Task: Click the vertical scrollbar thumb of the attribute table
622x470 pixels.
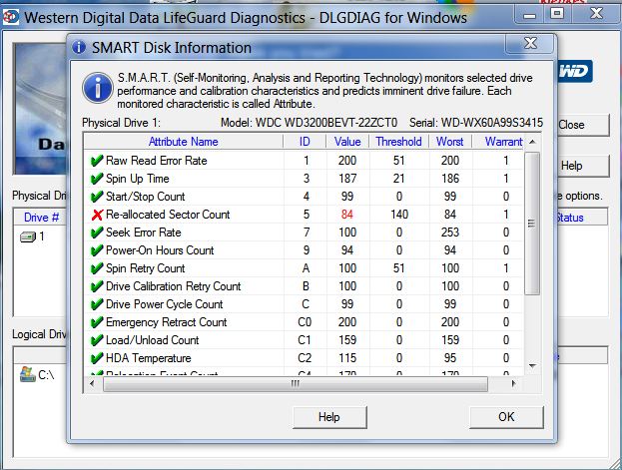Action: tap(531, 224)
